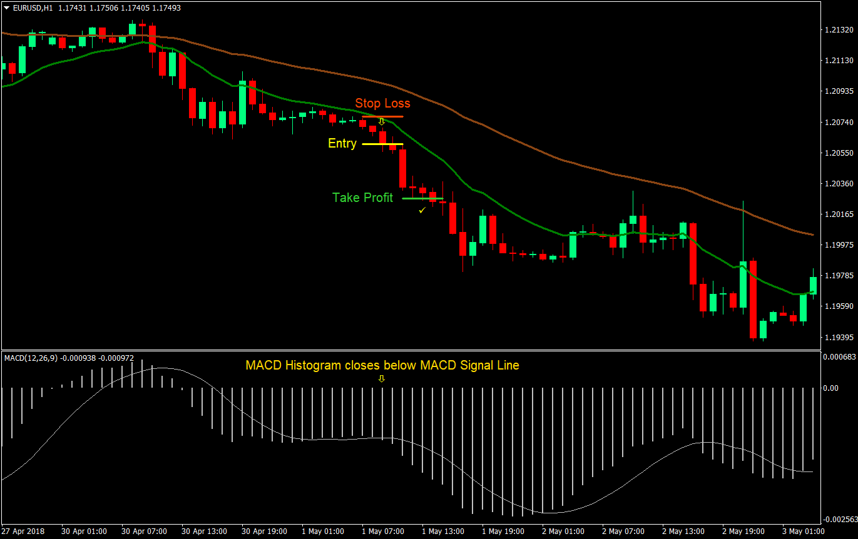The image size is (858, 539).
Task: Click price level 1.20360 on the axis
Action: (839, 184)
